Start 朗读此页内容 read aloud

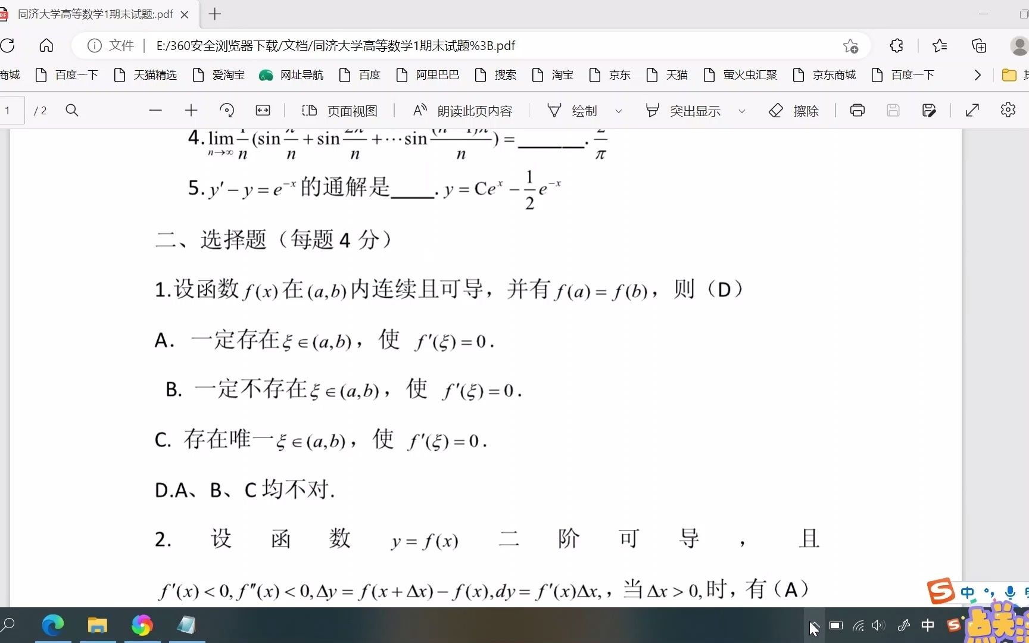pos(463,111)
